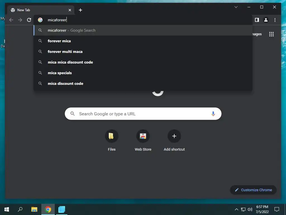The width and height of the screenshot is (286, 215).
Task: Open the taskbar search icon
Action: (20, 209)
